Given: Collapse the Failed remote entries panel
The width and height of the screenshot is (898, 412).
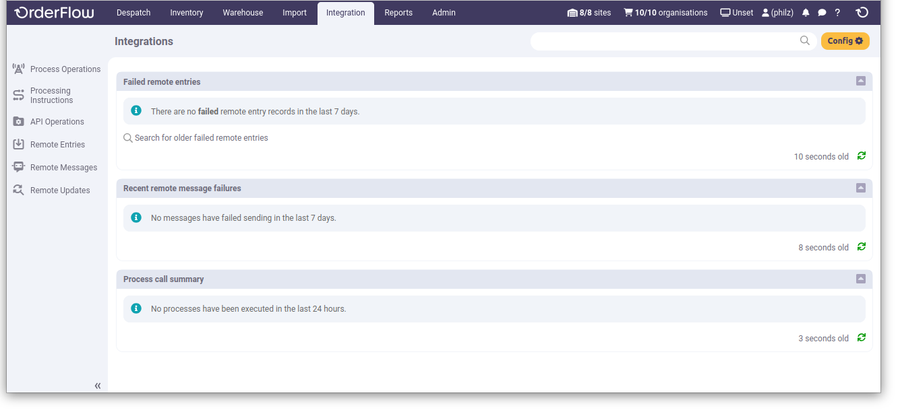Looking at the screenshot, I should coord(860,80).
